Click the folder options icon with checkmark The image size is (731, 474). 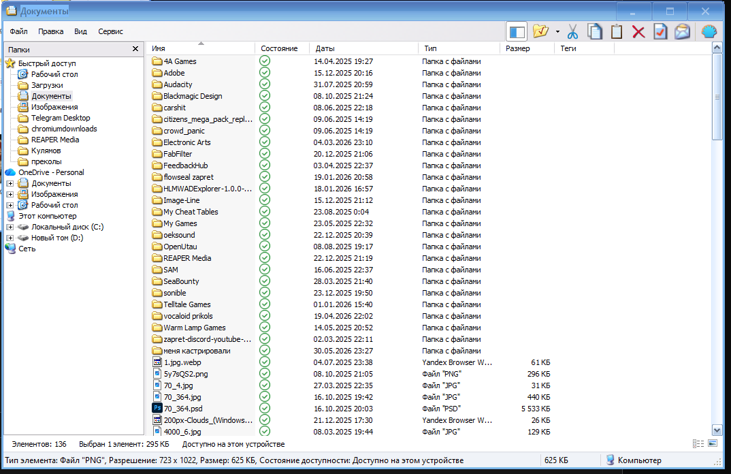pyautogui.click(x=541, y=32)
